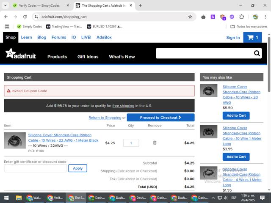Open the Shop menu item
271x203 pixels.
pyautogui.click(x=11, y=37)
